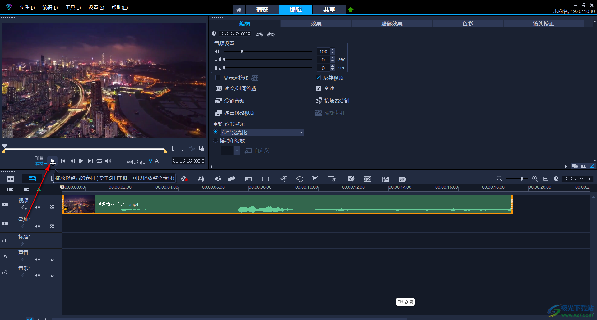Select keep aspect ratio radio button
The width and height of the screenshot is (597, 320).
tap(215, 132)
